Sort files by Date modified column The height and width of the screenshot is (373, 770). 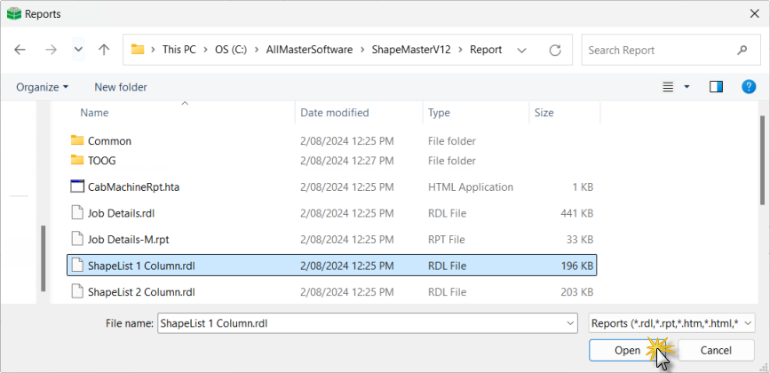(334, 113)
